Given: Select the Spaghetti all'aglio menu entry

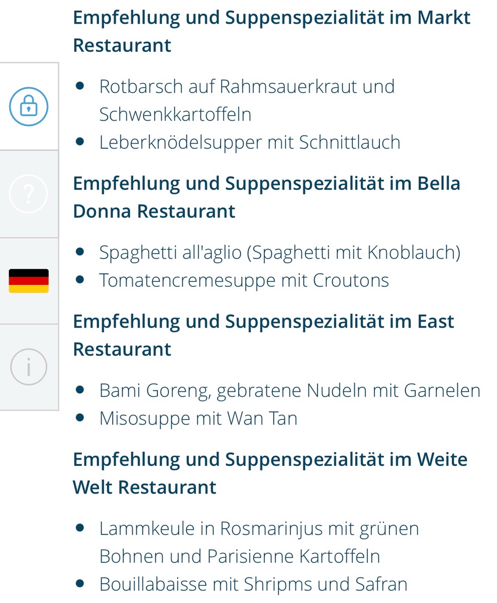Looking at the screenshot, I should (x=279, y=252).
